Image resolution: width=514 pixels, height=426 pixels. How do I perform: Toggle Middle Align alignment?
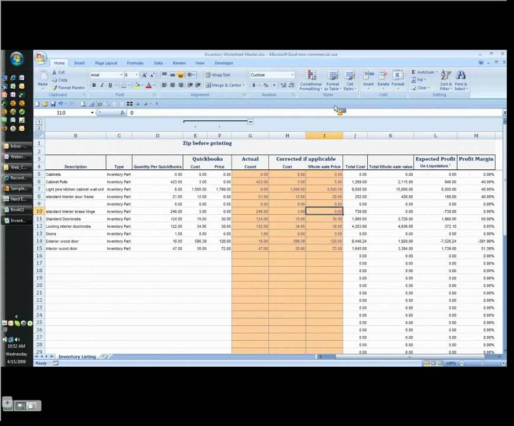(x=172, y=75)
